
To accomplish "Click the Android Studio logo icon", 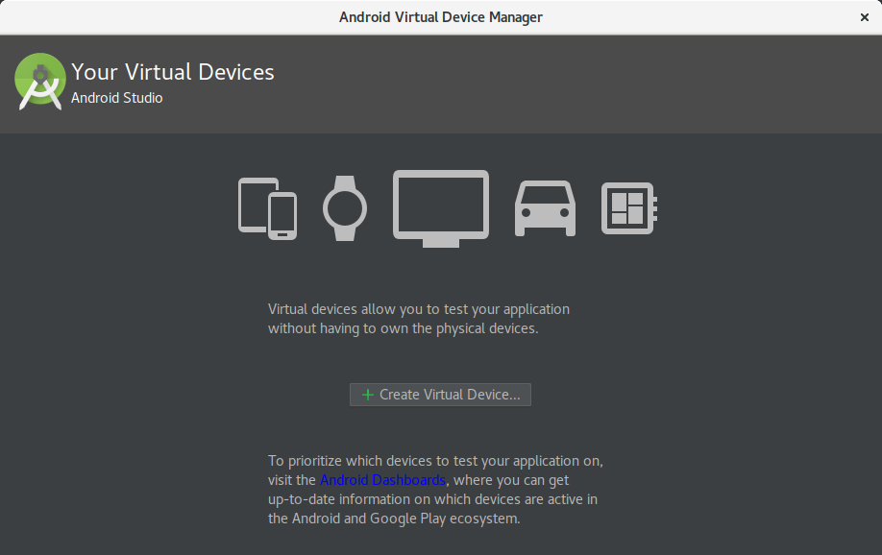I will click(40, 82).
